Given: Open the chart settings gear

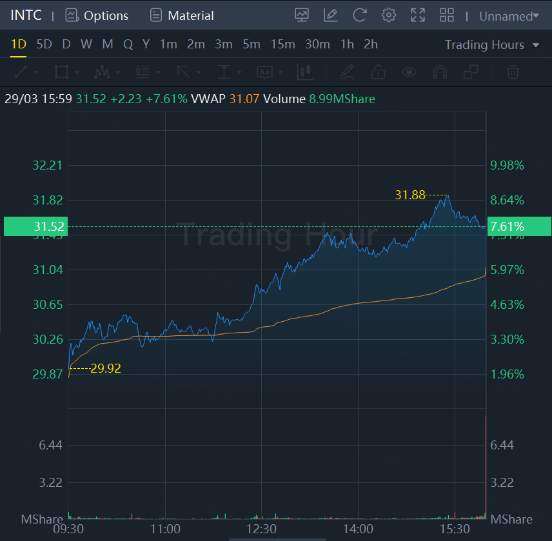Looking at the screenshot, I should pos(388,15).
